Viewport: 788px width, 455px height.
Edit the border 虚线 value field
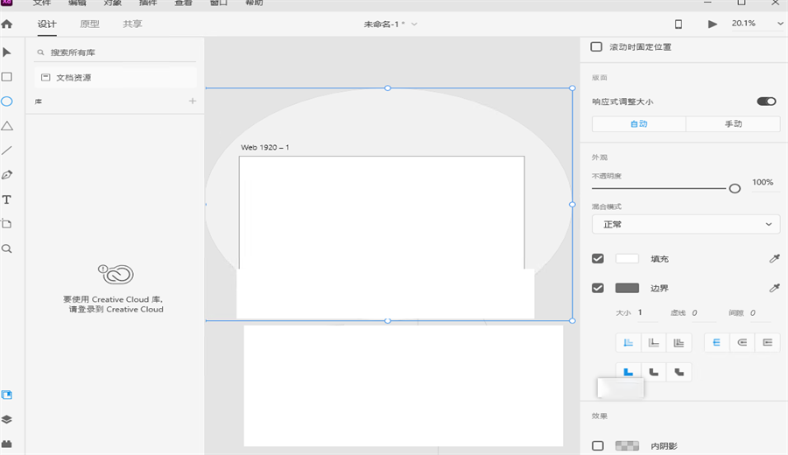(702, 312)
